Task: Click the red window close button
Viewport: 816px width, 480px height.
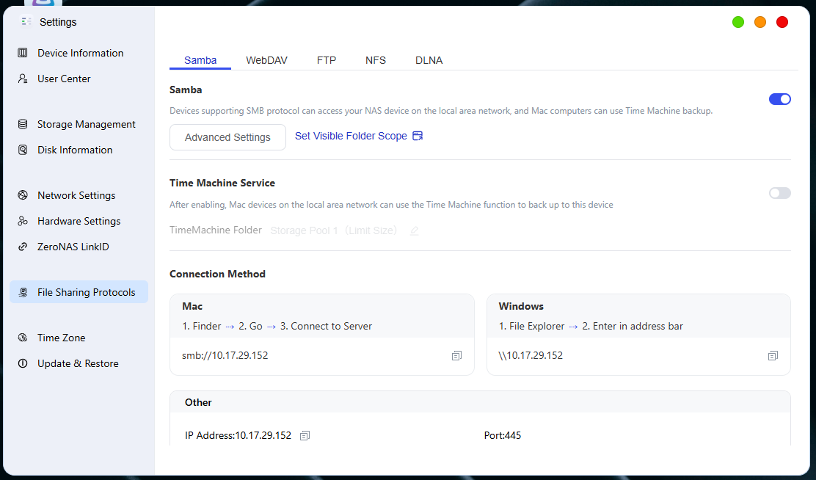Action: (x=782, y=22)
